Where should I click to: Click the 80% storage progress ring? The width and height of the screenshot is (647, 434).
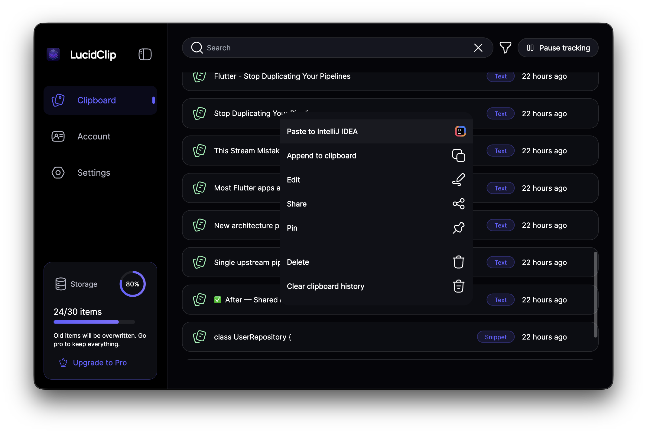132,284
